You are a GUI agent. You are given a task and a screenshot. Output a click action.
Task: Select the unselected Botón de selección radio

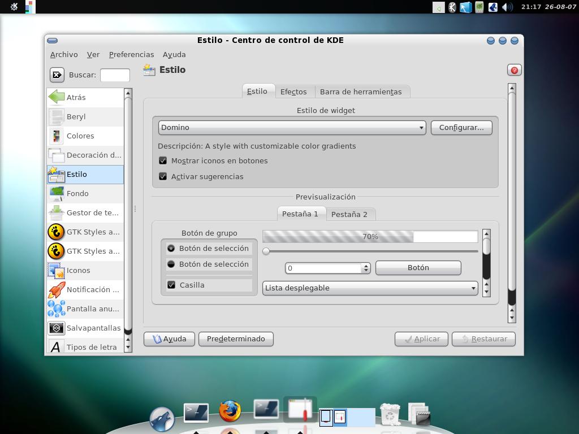[x=171, y=264]
